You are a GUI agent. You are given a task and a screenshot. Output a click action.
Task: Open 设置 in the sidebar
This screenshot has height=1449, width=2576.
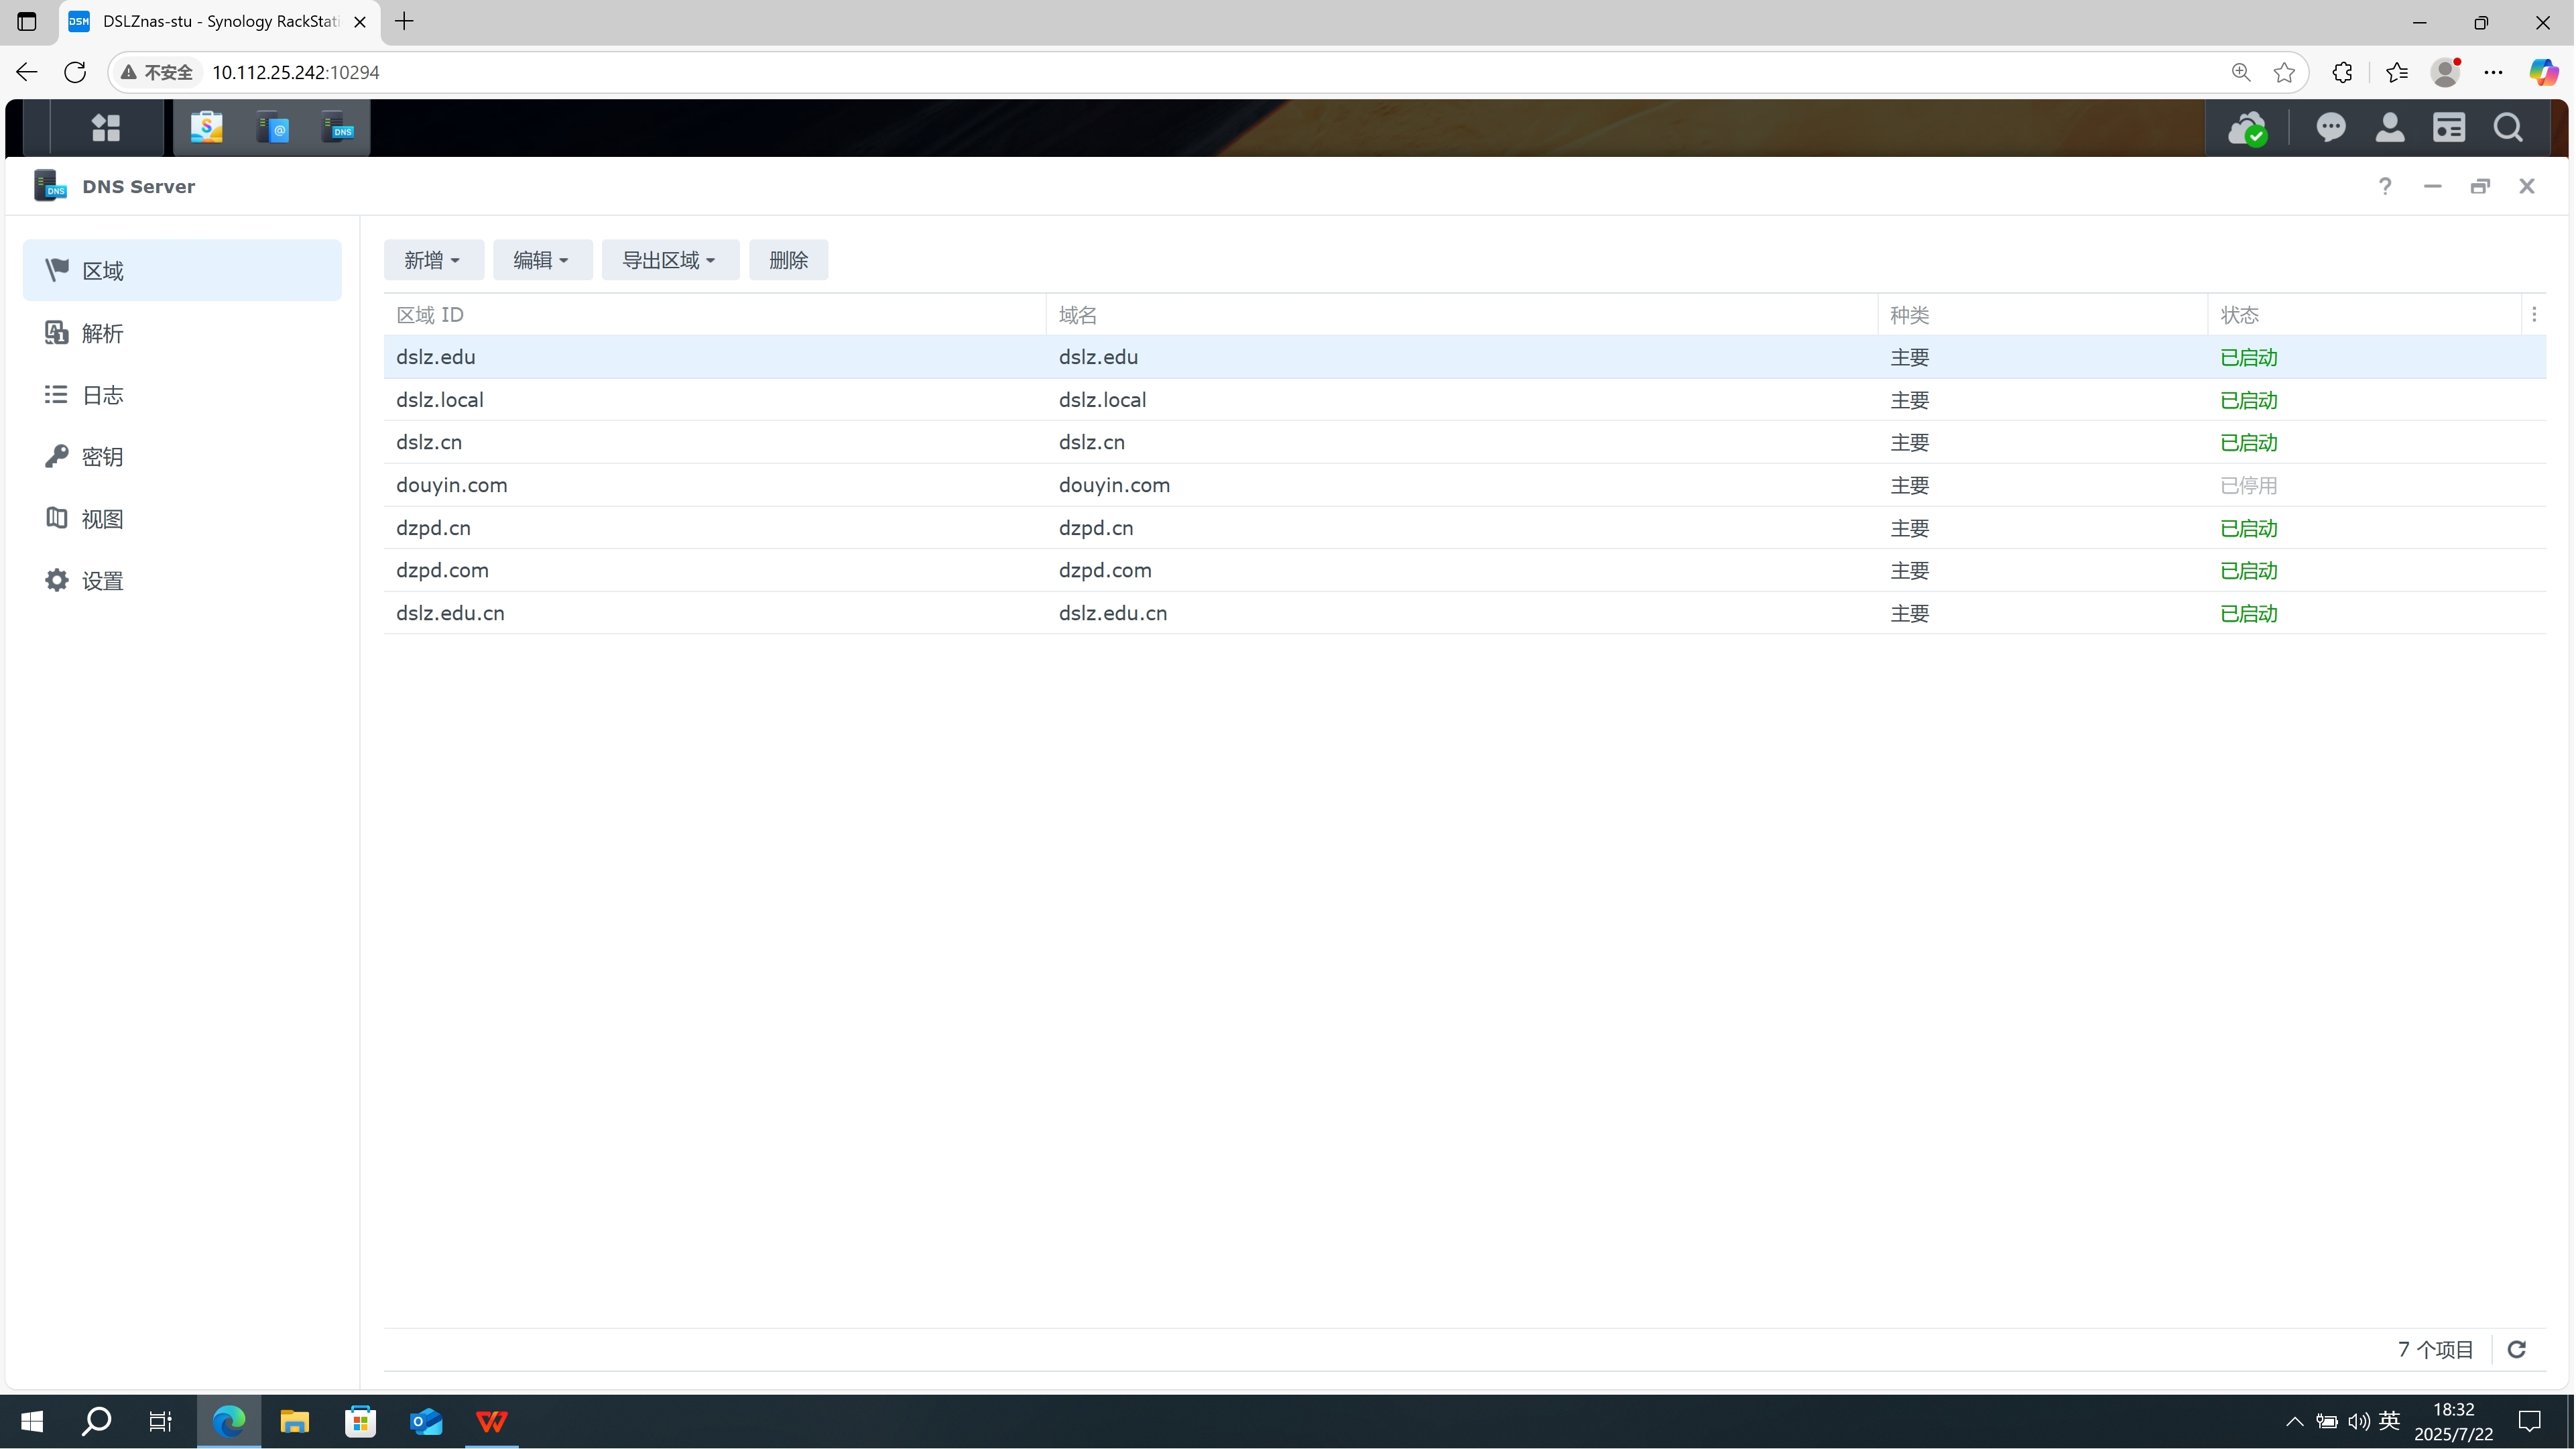(x=182, y=581)
